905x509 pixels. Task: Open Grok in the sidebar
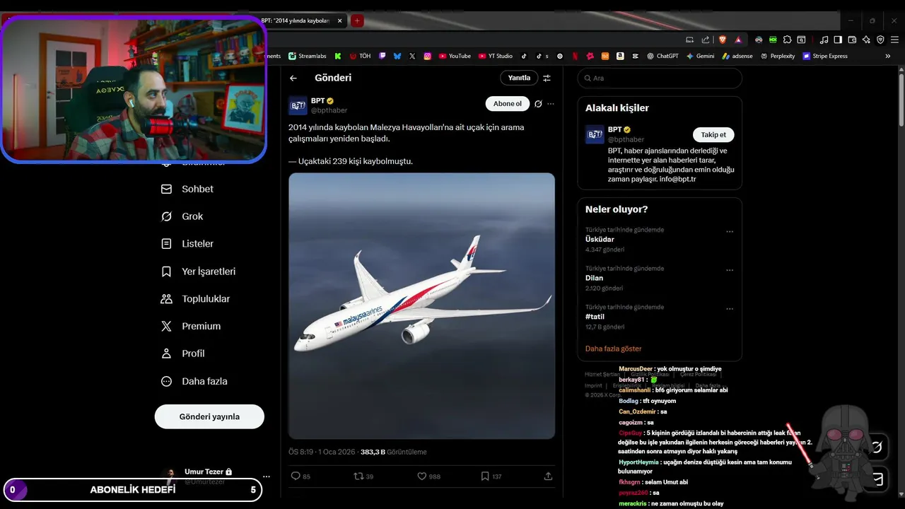coord(182,216)
